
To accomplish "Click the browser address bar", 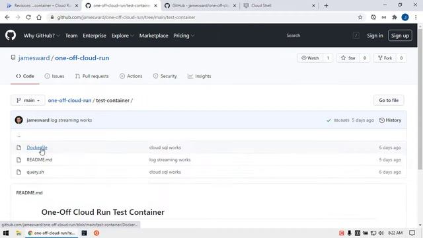I will click(x=202, y=17).
